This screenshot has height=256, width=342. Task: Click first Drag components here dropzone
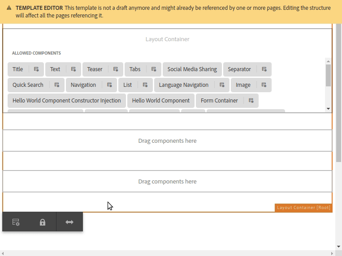[167, 141]
